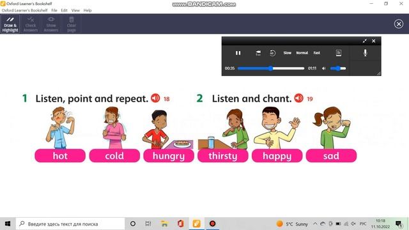Click the microphone record icon
The image size is (409, 230).
click(x=365, y=53)
